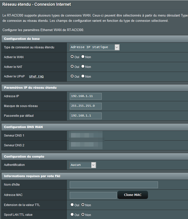Viewport: 188px width, 219px height.
Task: Click the Passerelle par défaut field
Action: pyautogui.click(x=86, y=116)
